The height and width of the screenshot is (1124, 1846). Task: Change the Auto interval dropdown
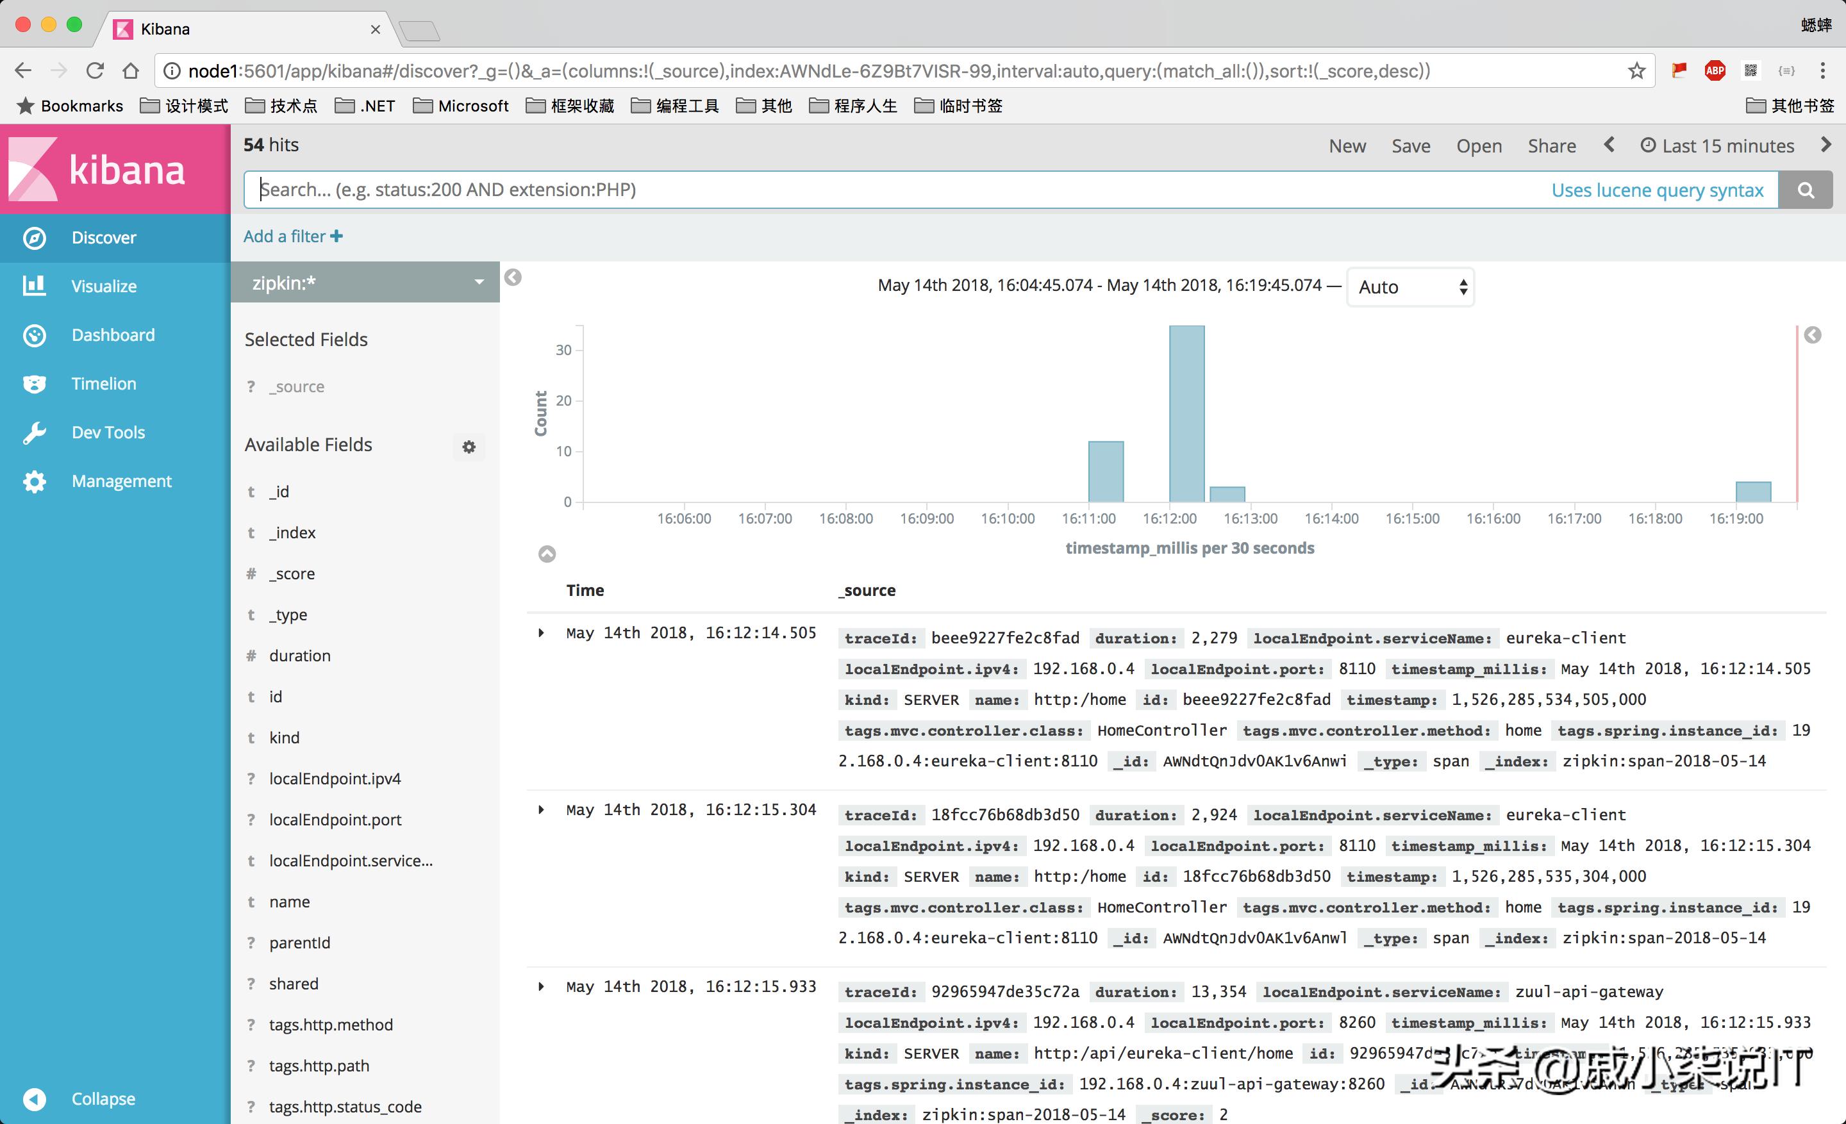click(1409, 287)
